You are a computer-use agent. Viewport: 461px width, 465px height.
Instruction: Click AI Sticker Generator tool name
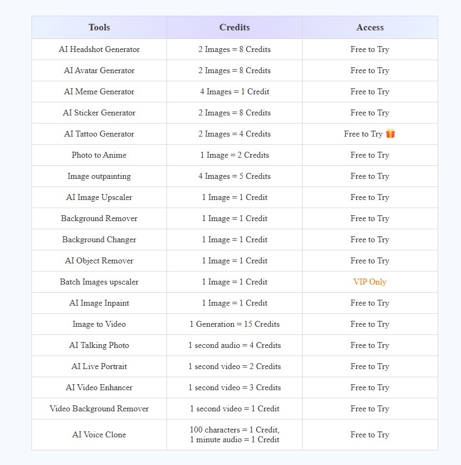coord(99,113)
